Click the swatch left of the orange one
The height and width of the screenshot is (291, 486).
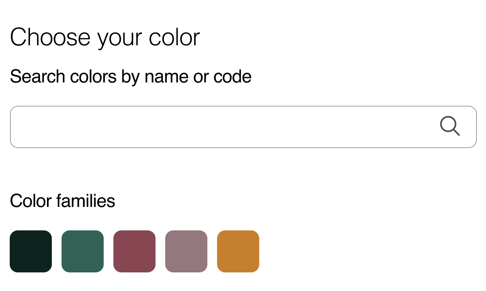point(186,251)
